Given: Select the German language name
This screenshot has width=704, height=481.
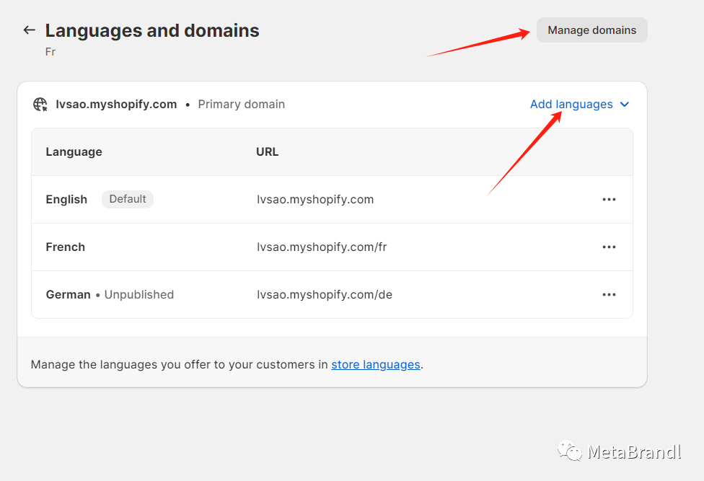Looking at the screenshot, I should [x=69, y=294].
